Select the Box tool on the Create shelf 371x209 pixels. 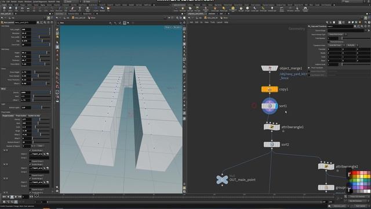pyautogui.click(x=4, y=9)
